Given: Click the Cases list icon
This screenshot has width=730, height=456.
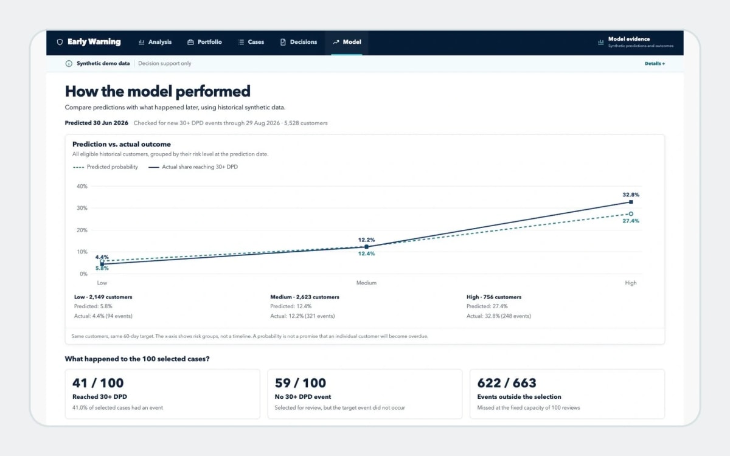Looking at the screenshot, I should pos(241,43).
